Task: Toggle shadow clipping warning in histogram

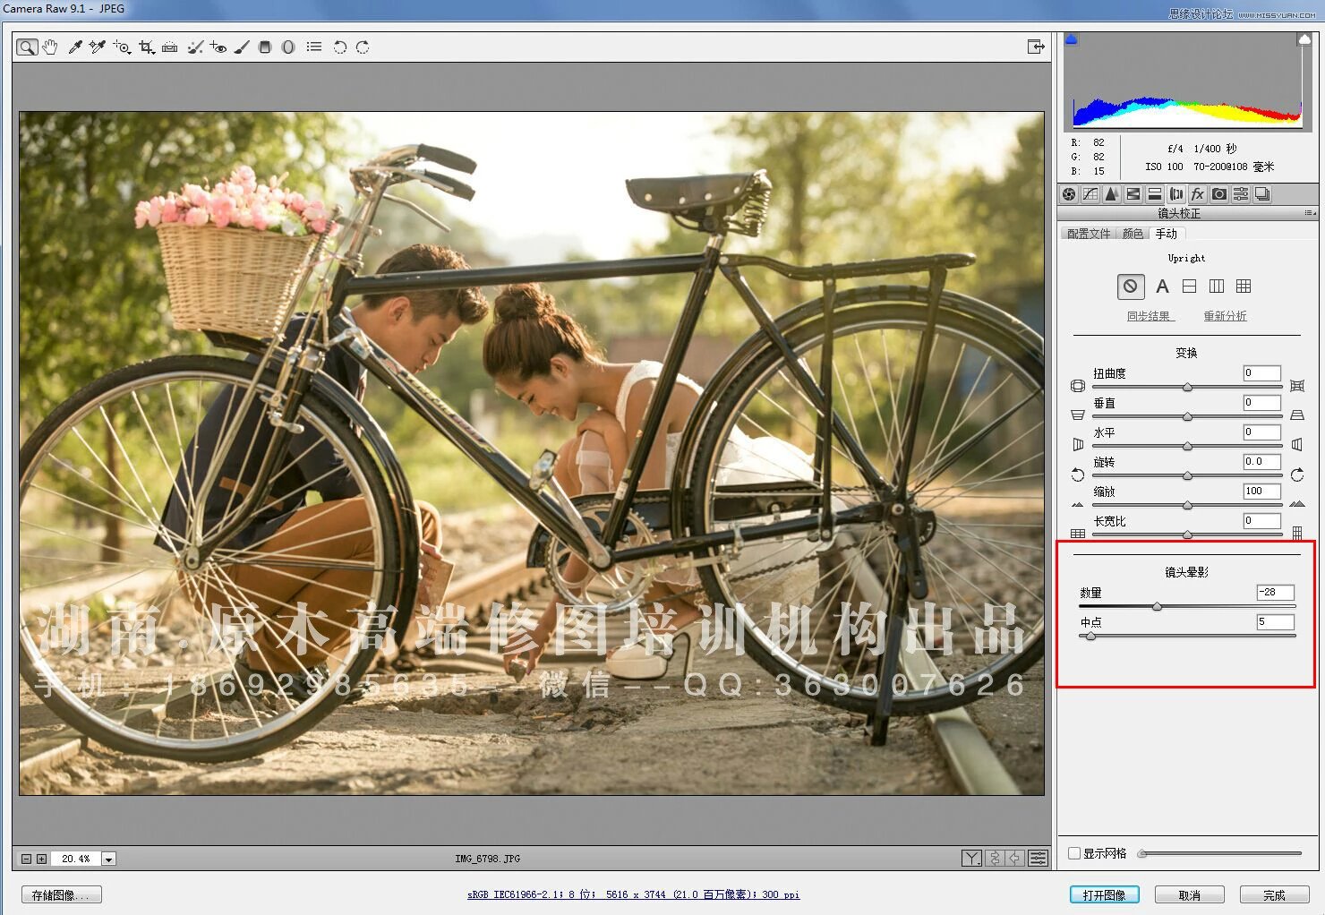Action: coord(1071,39)
